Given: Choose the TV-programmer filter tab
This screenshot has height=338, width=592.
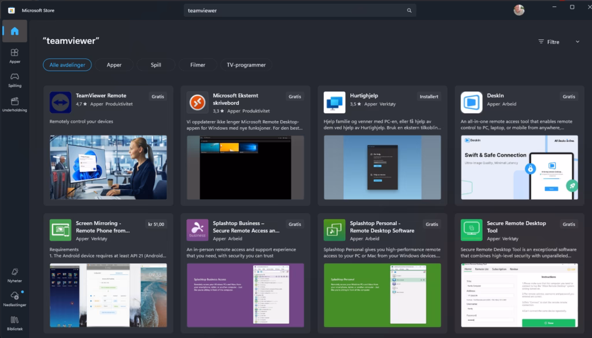Looking at the screenshot, I should [x=246, y=65].
